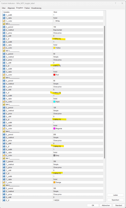
Task: Click the vertical scrollbar of the inputs list
Action: pos(104,92)
